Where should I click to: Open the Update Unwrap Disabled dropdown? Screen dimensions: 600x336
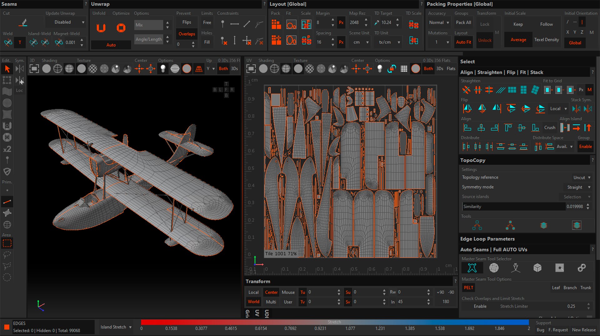coord(65,22)
